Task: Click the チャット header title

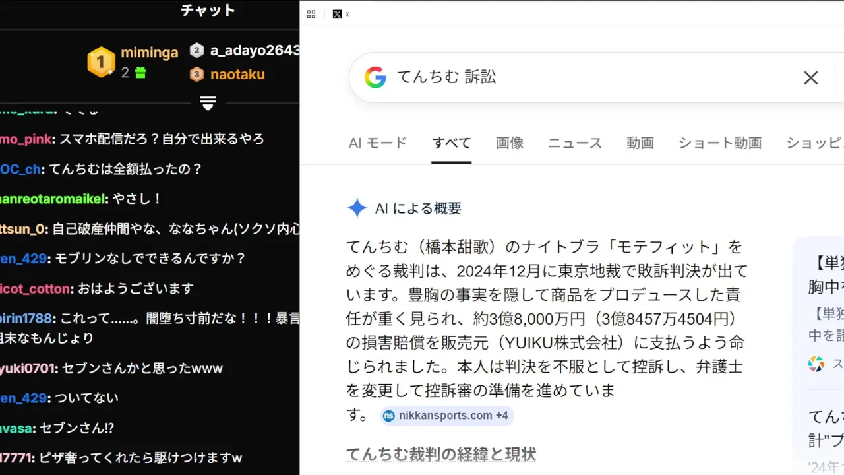Action: click(208, 11)
